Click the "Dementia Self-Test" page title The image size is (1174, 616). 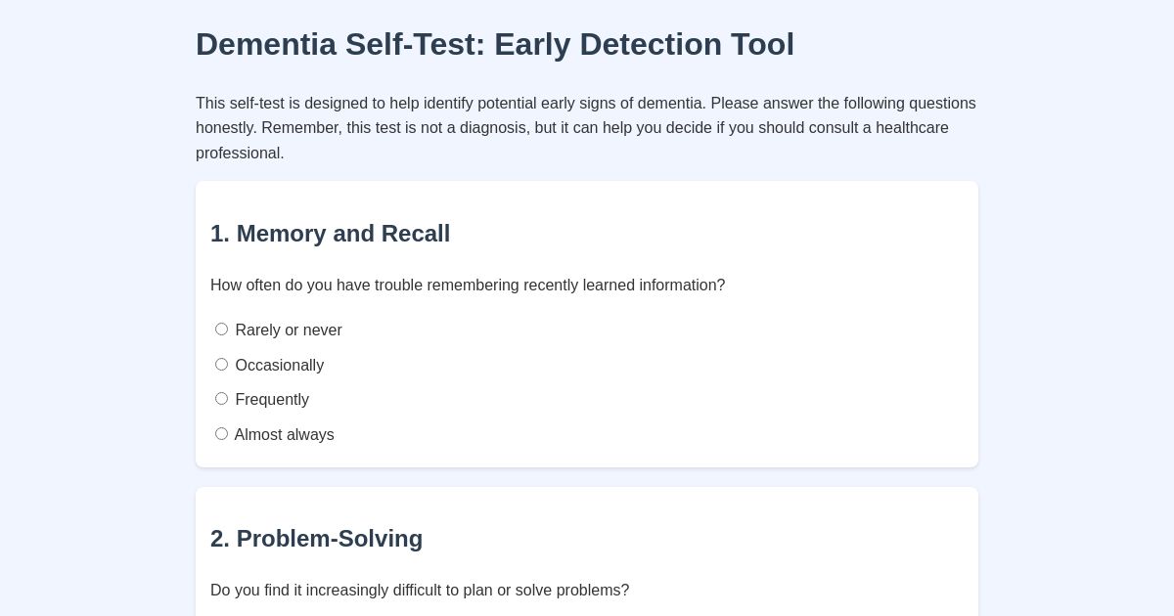495,44
